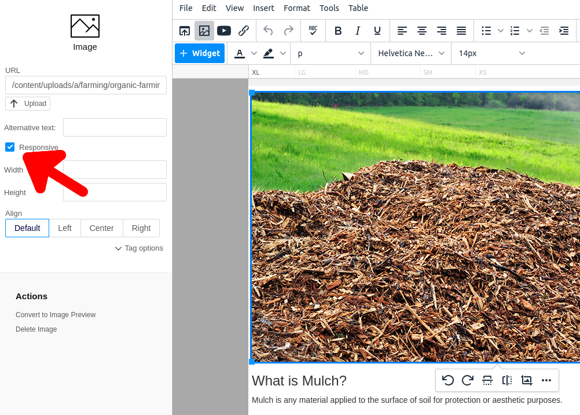This screenshot has width=580, height=415.
Task: Select the Default align option
Action: click(27, 228)
